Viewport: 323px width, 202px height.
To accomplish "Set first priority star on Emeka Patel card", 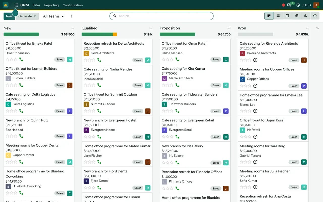I will 8,59.
